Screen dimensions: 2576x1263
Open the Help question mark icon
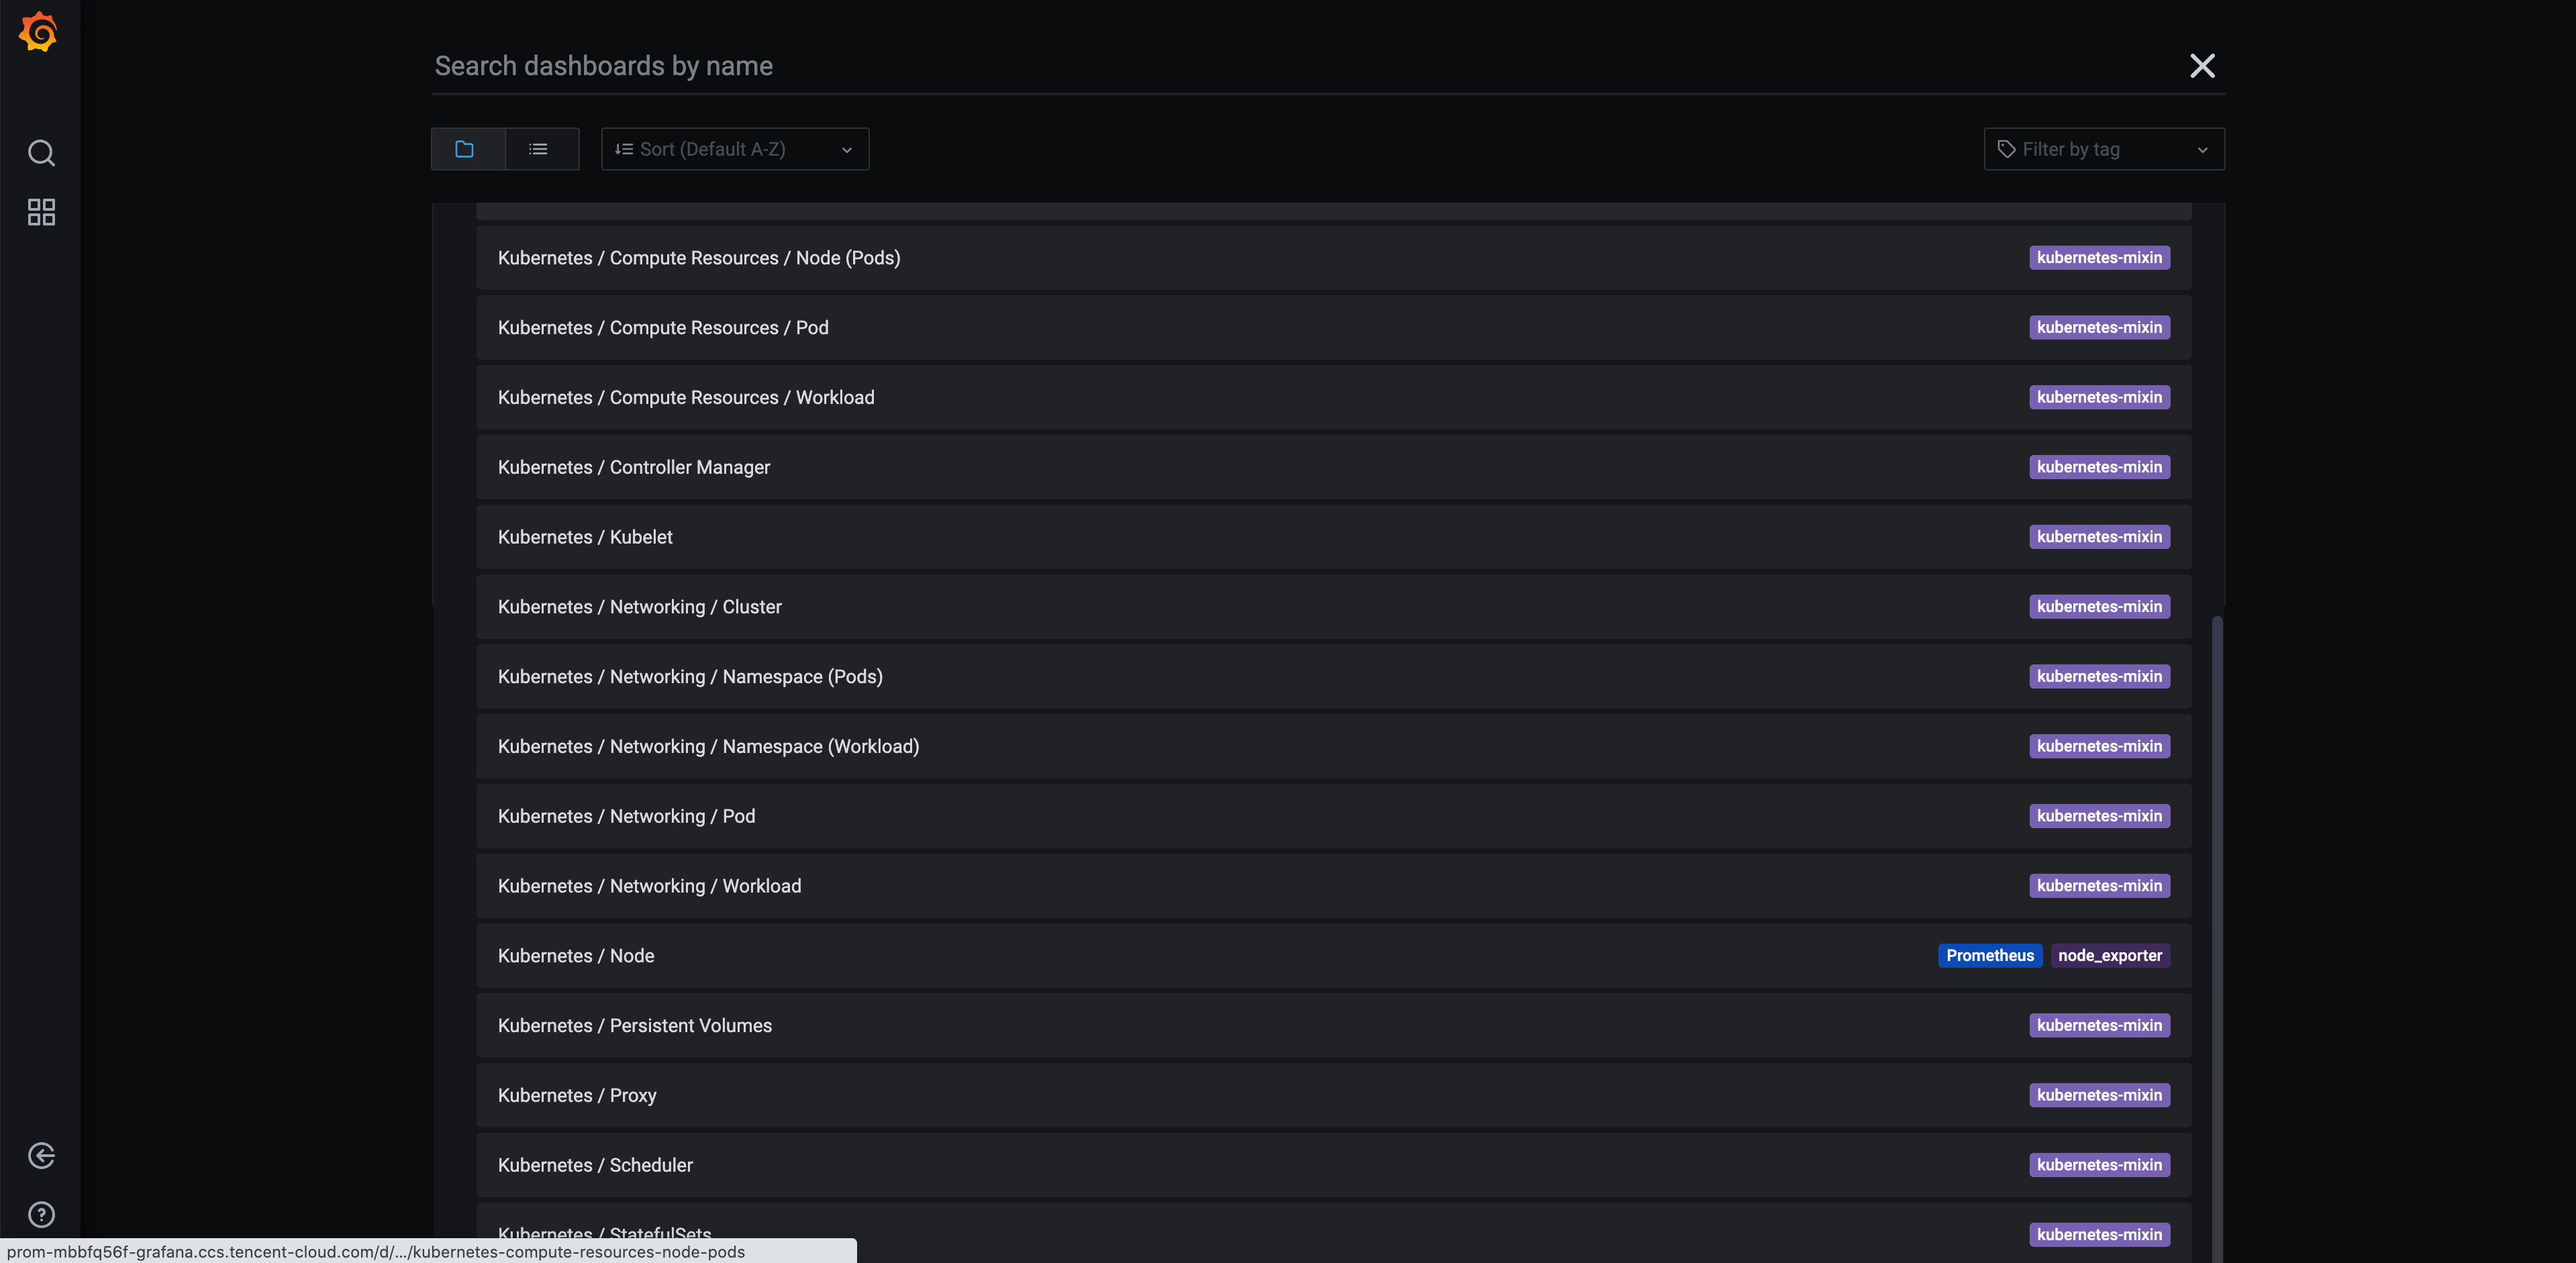[41, 1215]
